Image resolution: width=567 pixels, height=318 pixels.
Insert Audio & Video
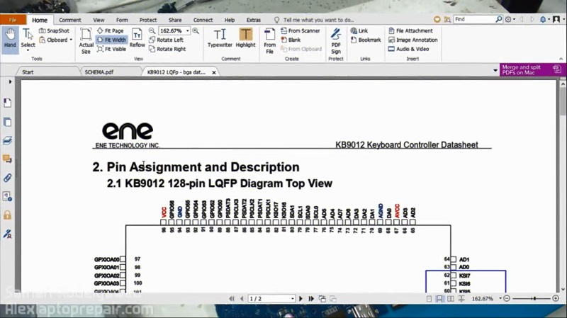coord(408,49)
